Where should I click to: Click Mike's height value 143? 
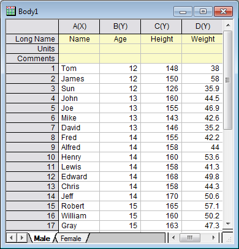pyautogui.click(x=161, y=118)
